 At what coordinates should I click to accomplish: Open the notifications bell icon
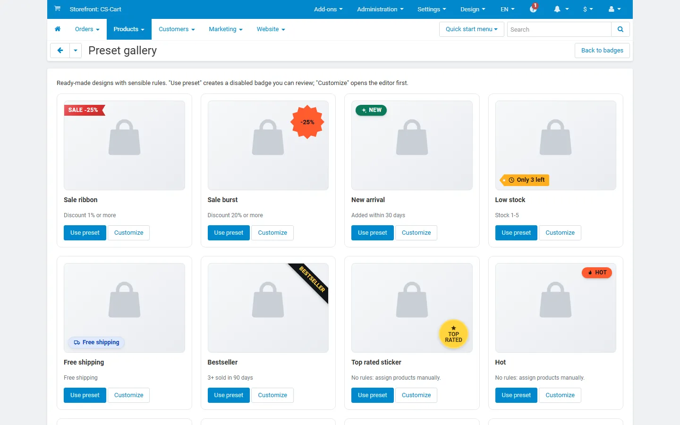click(x=561, y=9)
